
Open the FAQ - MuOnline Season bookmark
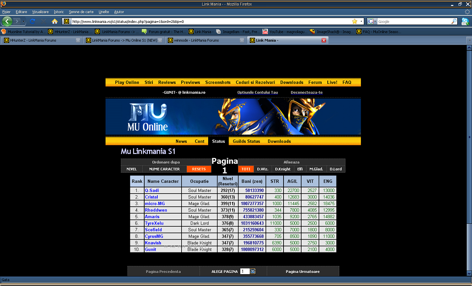pyautogui.click(x=379, y=32)
